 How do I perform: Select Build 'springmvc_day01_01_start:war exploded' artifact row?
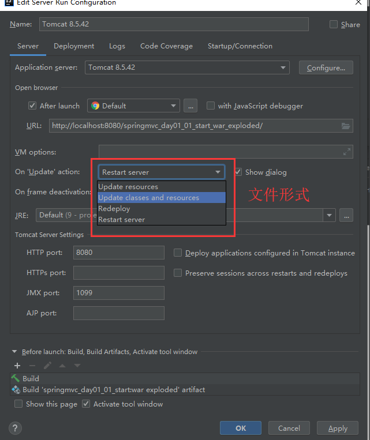[x=185, y=390]
